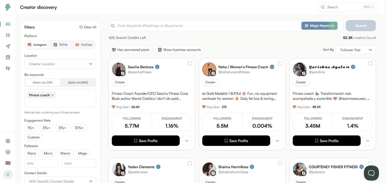The height and width of the screenshot is (183, 386).
Task: Click Sascha Barboza profile picture
Action: coord(119,69)
